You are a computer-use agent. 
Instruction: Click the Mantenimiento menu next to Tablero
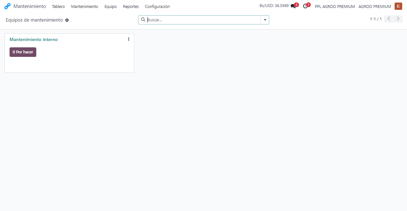tap(85, 6)
